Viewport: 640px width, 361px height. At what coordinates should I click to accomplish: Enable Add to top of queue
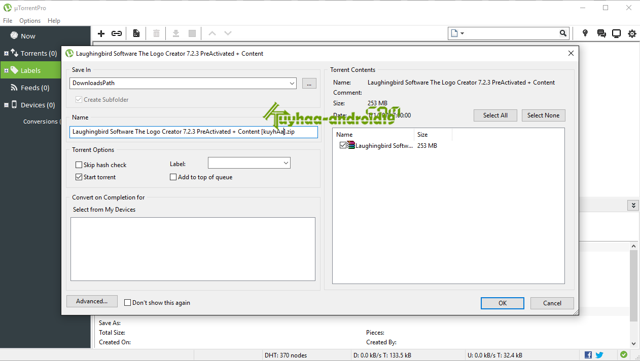pos(173,177)
